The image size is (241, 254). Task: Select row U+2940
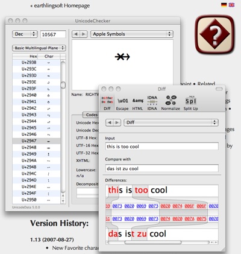click(x=36, y=95)
